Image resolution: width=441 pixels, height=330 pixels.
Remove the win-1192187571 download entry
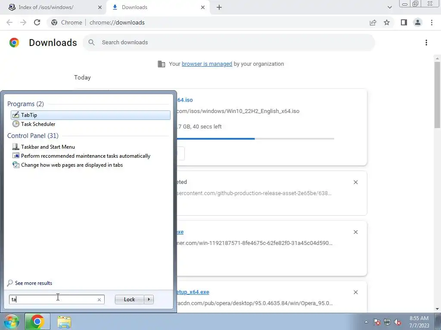[355, 232]
